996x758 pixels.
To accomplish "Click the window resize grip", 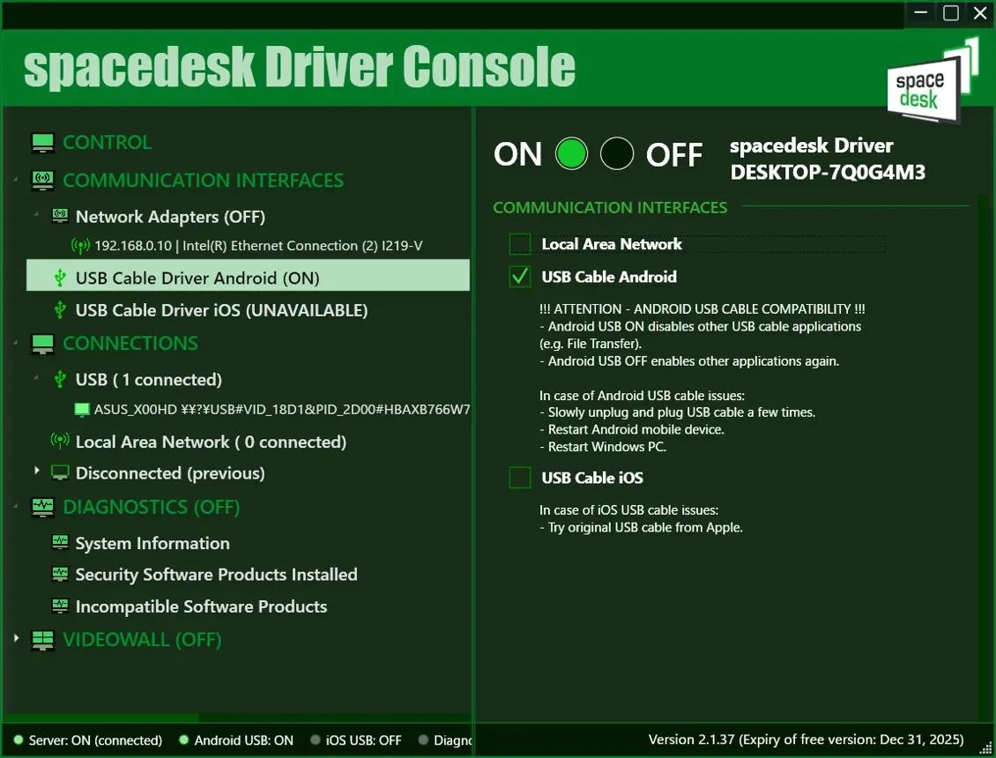I will tap(985, 749).
